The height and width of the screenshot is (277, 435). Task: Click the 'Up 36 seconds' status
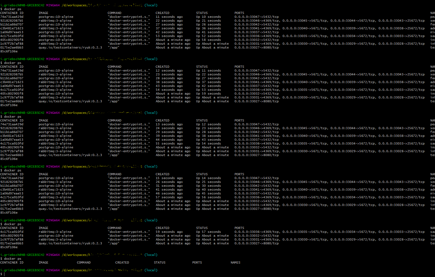[x=208, y=28]
